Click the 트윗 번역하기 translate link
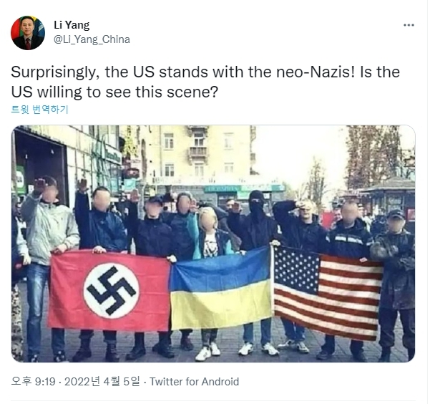This screenshot has height=404, width=435. click(x=39, y=110)
